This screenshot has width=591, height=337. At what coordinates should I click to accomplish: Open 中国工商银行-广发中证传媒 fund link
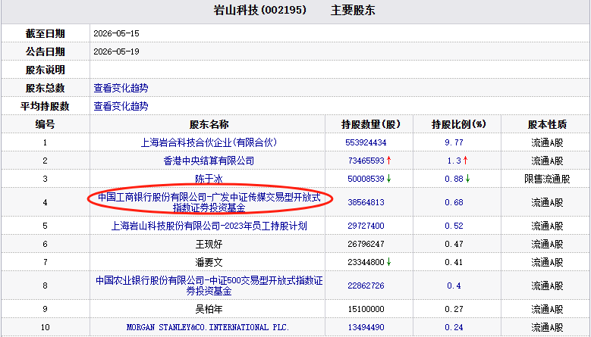209,202
